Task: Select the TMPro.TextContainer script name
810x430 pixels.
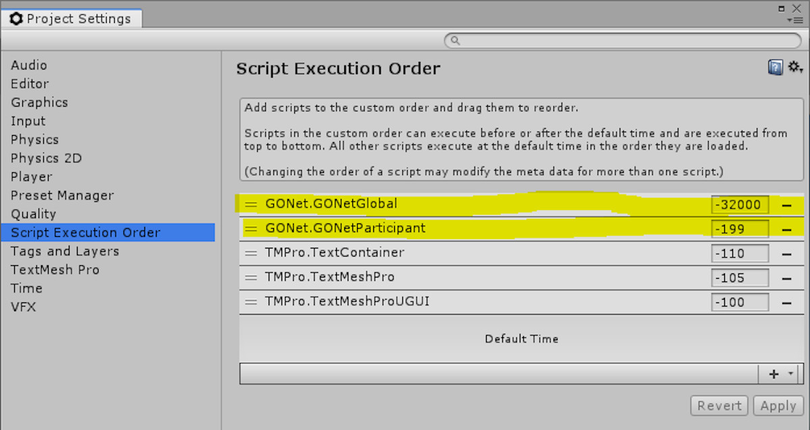Action: 335,252
